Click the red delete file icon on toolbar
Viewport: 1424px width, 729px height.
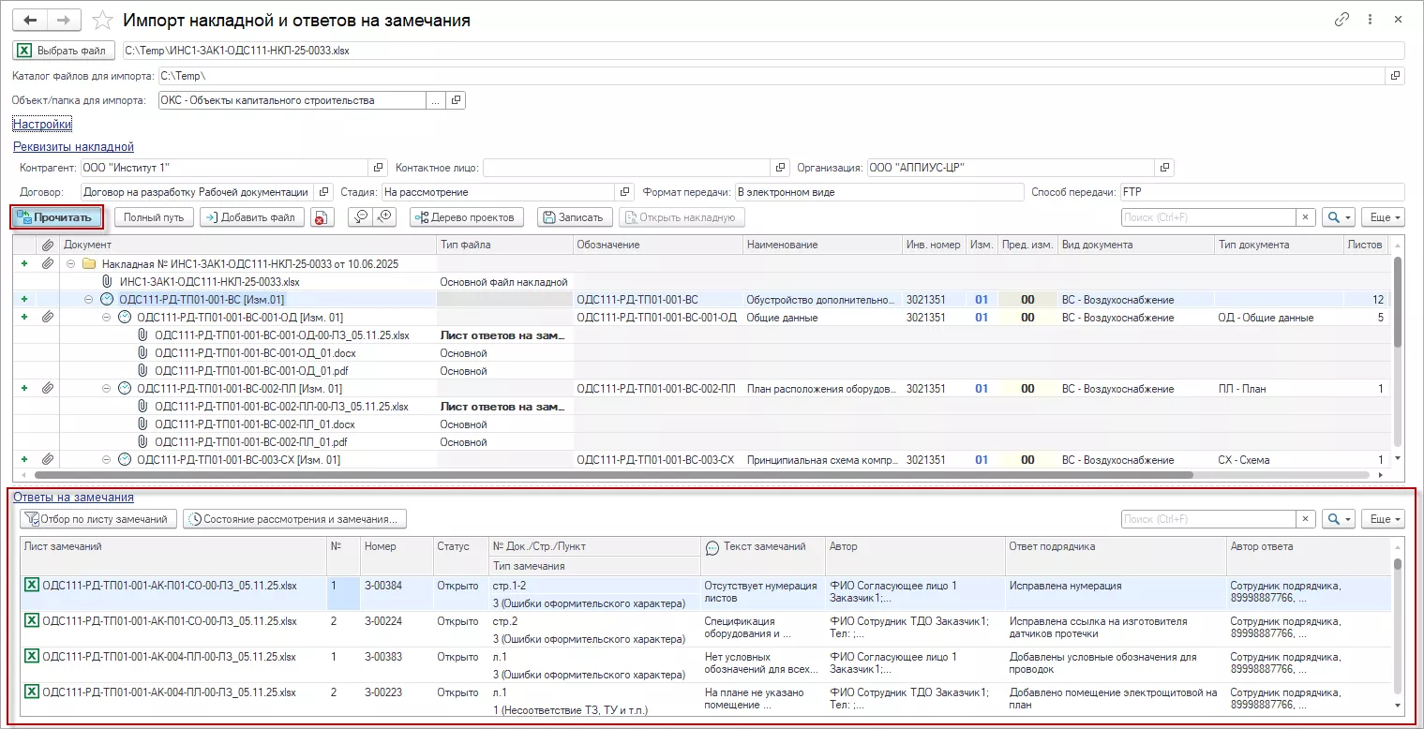click(322, 216)
